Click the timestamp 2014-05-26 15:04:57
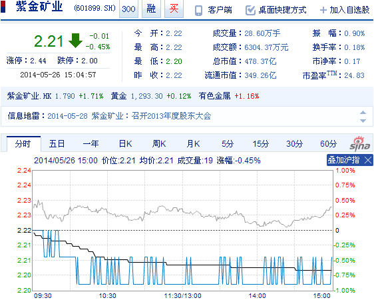Screen dimensions: 374x300 click(x=58, y=75)
